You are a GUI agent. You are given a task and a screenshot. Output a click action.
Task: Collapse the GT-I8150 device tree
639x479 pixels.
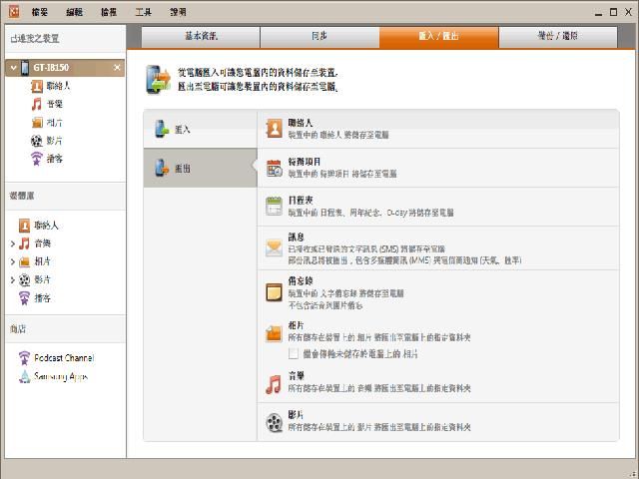tap(11, 68)
